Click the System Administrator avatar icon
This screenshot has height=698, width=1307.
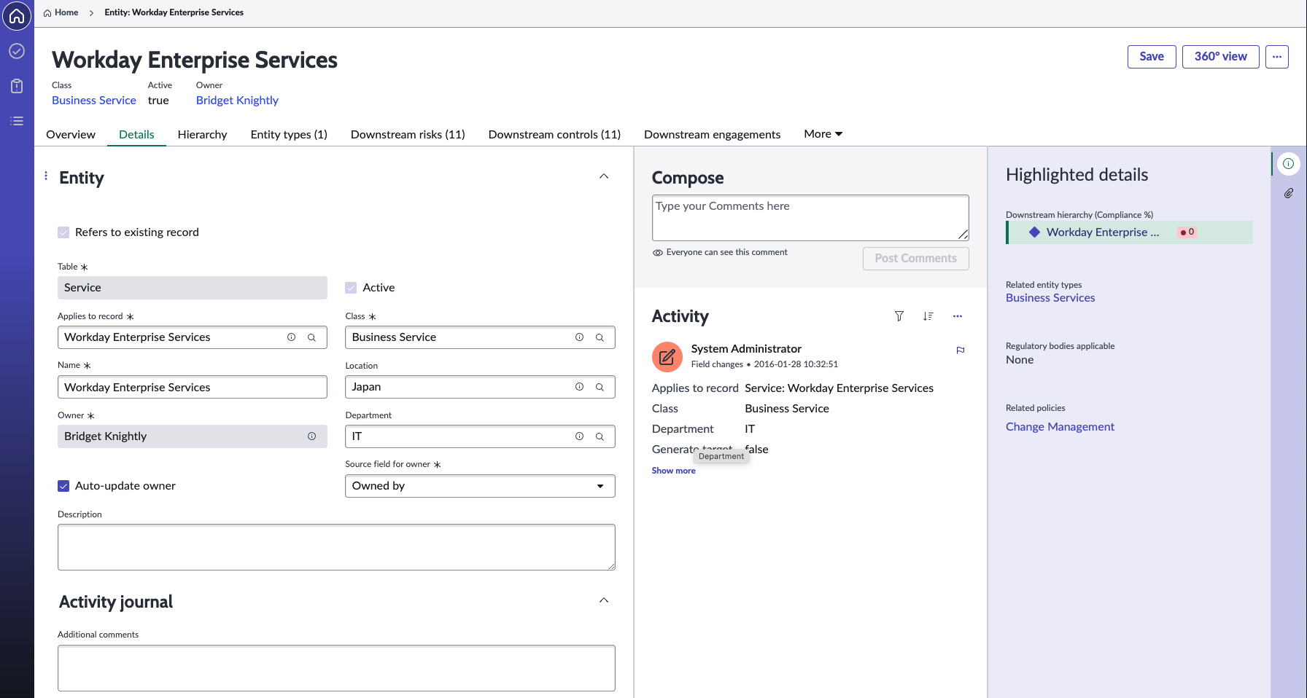[x=667, y=357]
